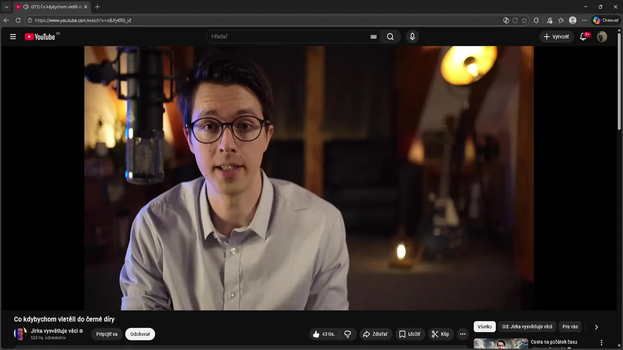Open the Chatovať Copilot button
Screen dimensions: 623x350
pyautogui.click(x=605, y=20)
